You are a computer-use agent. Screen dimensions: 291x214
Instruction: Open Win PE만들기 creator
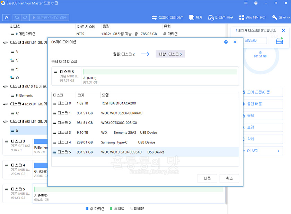tap(253, 18)
